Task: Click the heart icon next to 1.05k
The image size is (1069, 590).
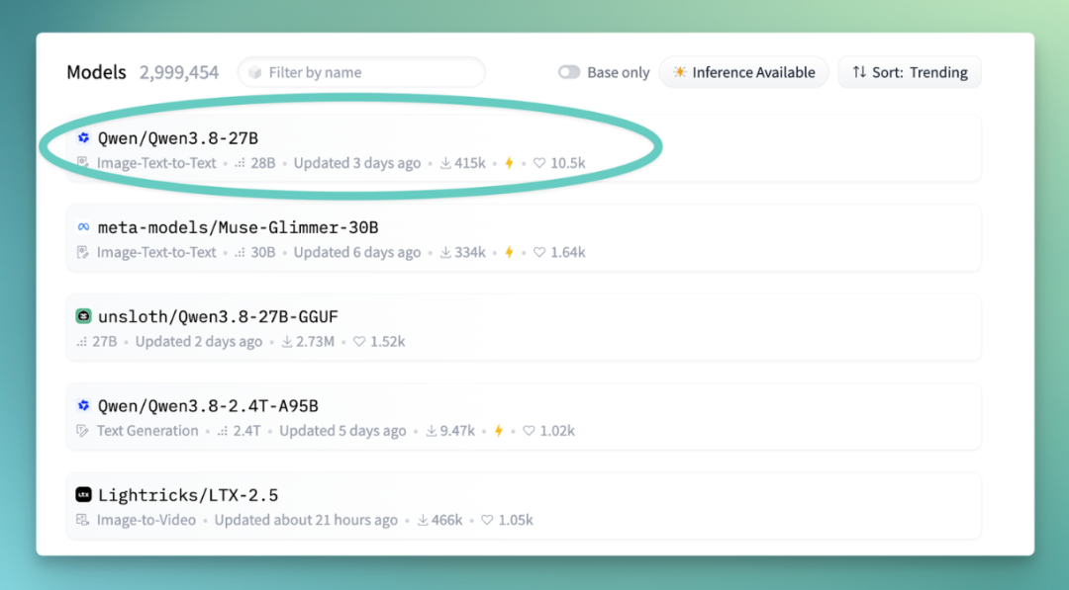Action: 487,519
